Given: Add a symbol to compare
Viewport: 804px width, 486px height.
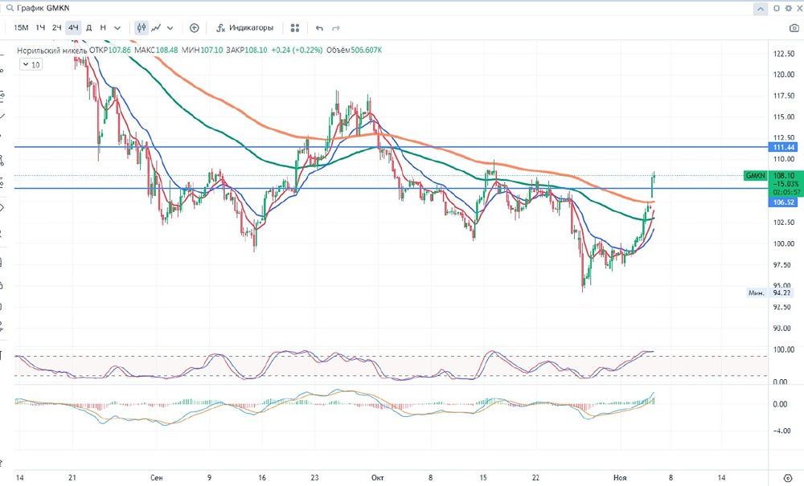Looking at the screenshot, I should (x=195, y=27).
